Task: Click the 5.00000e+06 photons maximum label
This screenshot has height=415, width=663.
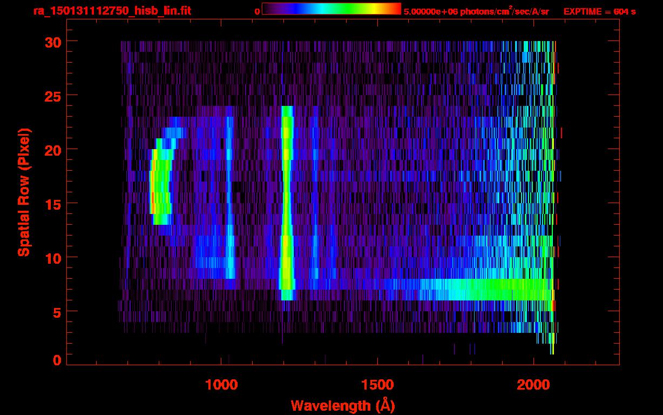Action: coord(476,11)
